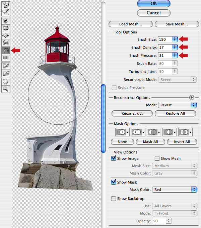Screen dimensions: 201x228
Task: Click the Cancel button
Action: tap(154, 13)
